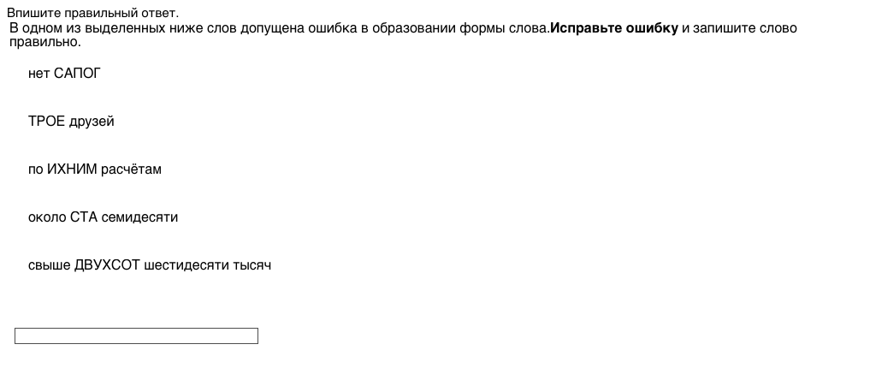876x380 pixels.
Task: Place cursor on the word "семидесяти"
Action: [139, 217]
